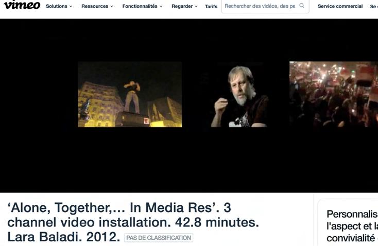This screenshot has height=246, width=378.
Task: Open the Solutions dropdown menu
Action: click(59, 6)
